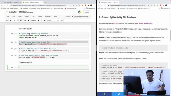Select the file_db engine code cell
This screenshot has width=171, height=96.
pyautogui.click(x=53, y=50)
